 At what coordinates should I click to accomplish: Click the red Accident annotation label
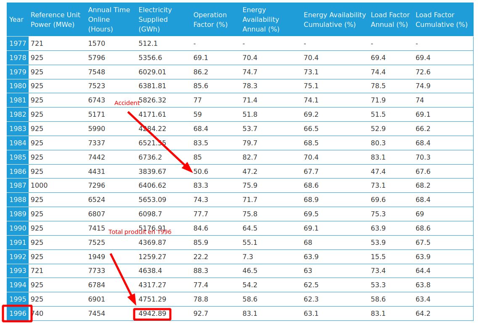pos(127,103)
